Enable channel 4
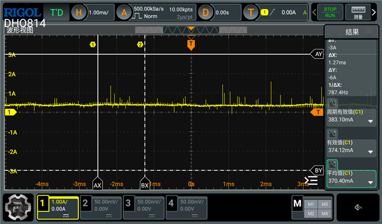Screen dimensions: 382x224 click(x=171, y=203)
